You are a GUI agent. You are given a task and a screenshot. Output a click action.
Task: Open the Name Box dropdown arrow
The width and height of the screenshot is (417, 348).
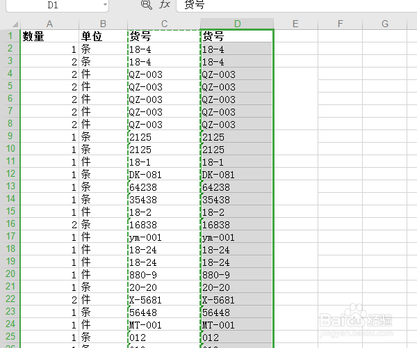(x=105, y=5)
